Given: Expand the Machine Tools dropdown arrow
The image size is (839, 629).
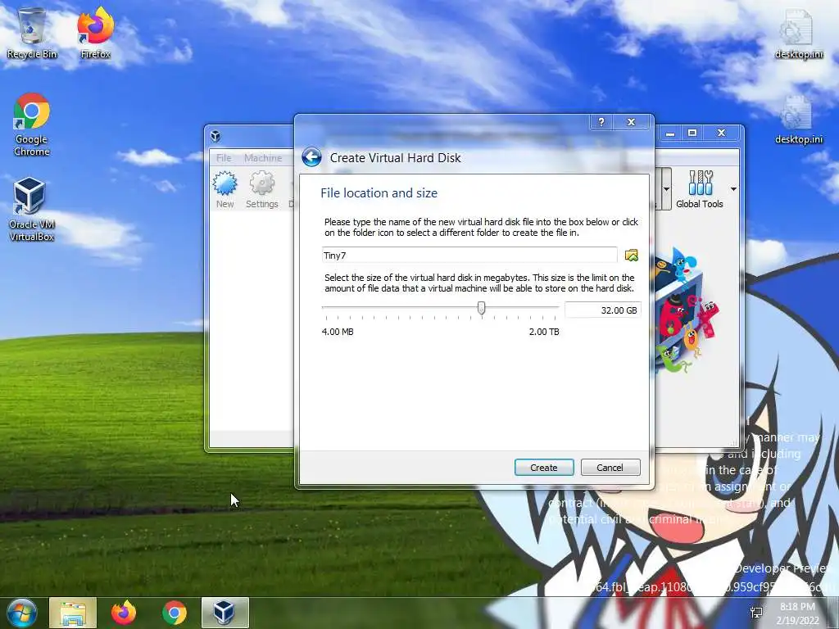Looking at the screenshot, I should [666, 189].
